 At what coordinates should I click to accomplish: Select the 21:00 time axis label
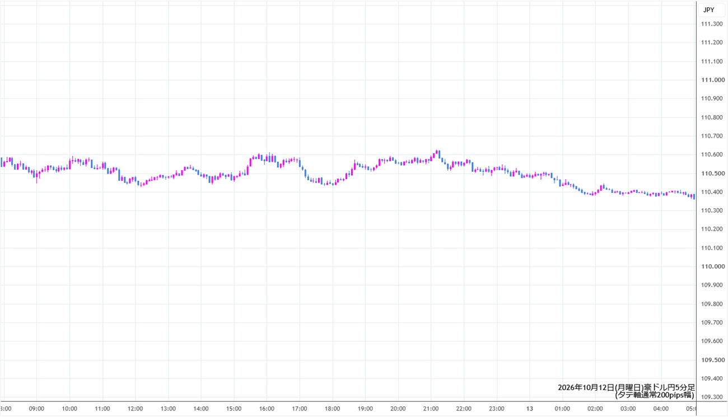(431, 409)
